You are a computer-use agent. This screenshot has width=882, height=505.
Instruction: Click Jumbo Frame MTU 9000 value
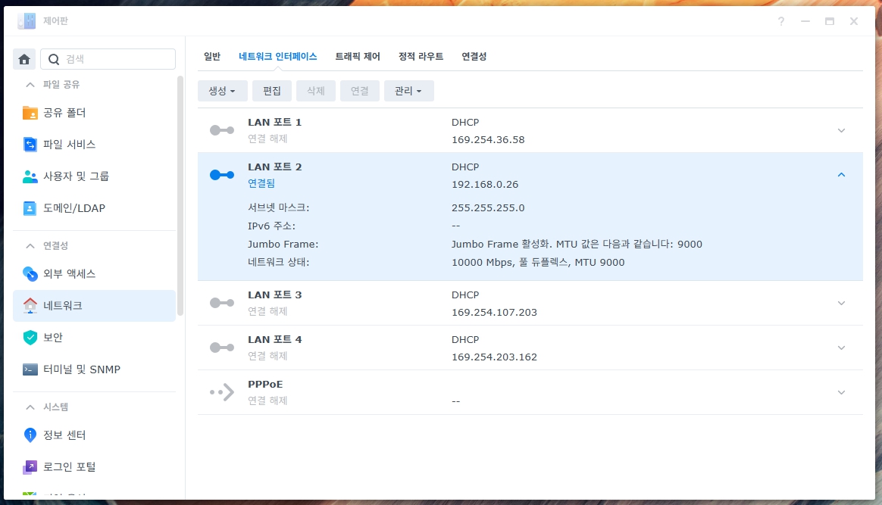(577, 245)
